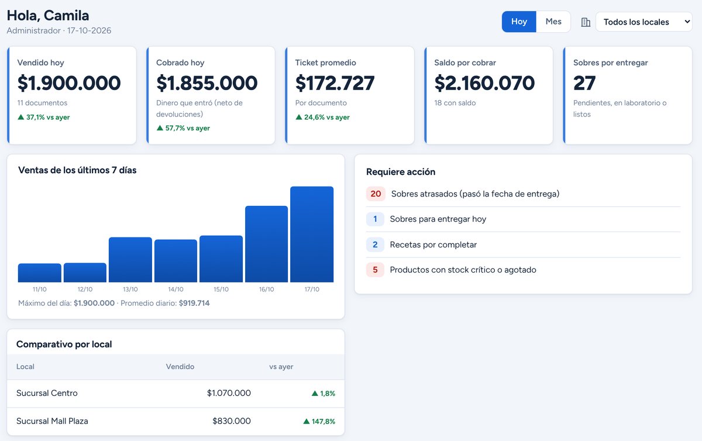Select the 16/10 sales bar
Viewport: 702px width, 441px height.
[266, 244]
